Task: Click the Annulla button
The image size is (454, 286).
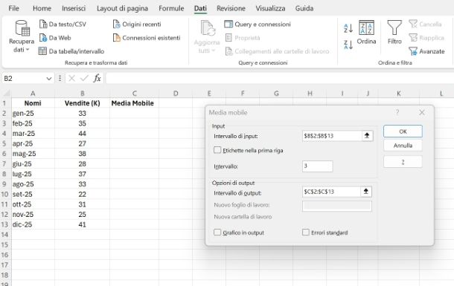Action: click(x=403, y=146)
